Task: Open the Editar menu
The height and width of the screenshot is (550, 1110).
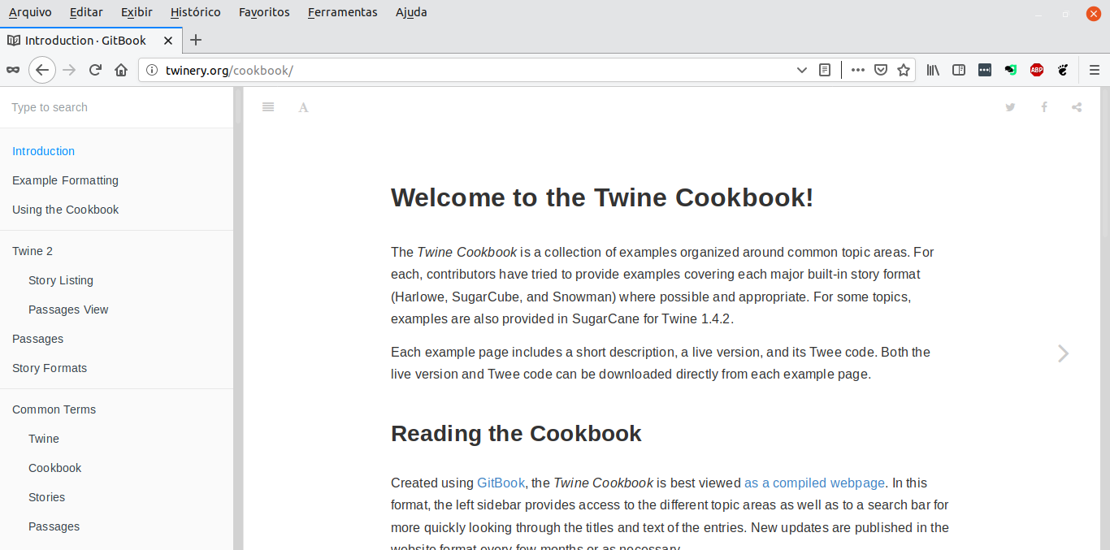Action: pyautogui.click(x=86, y=12)
